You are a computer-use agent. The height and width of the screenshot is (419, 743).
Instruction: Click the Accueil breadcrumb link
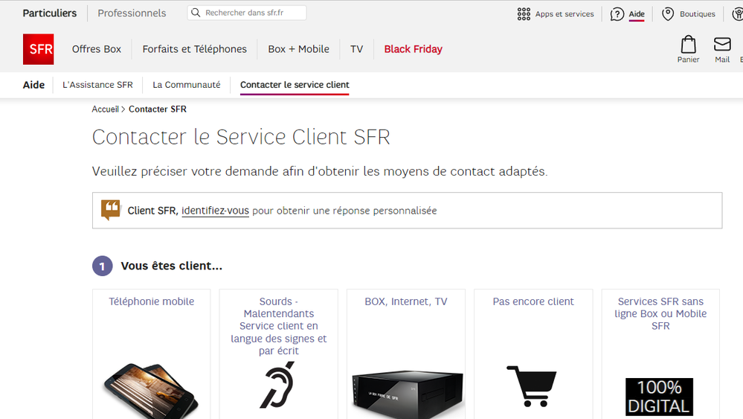pos(105,109)
